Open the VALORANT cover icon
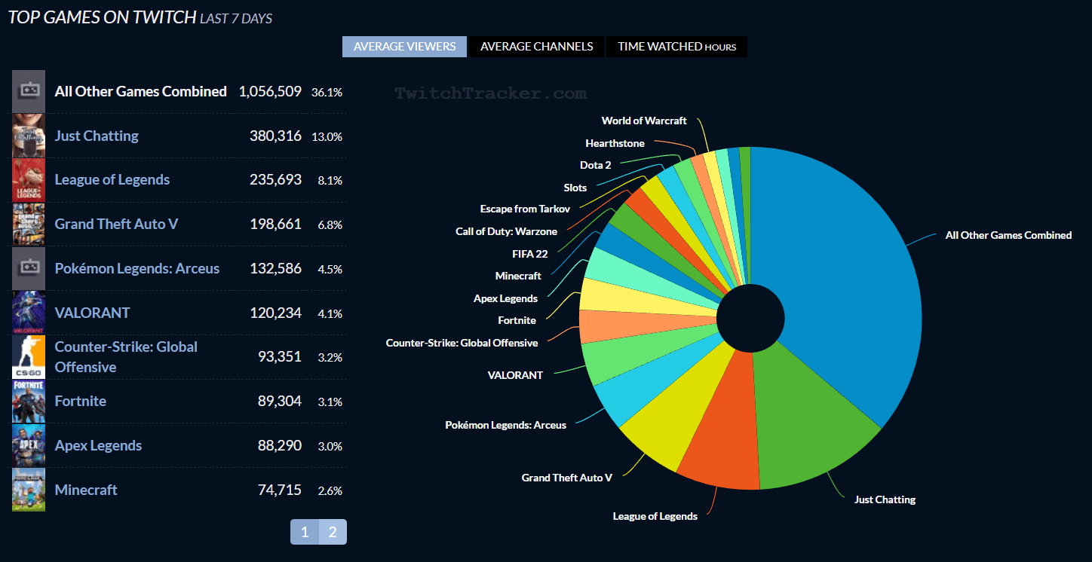 (x=29, y=313)
